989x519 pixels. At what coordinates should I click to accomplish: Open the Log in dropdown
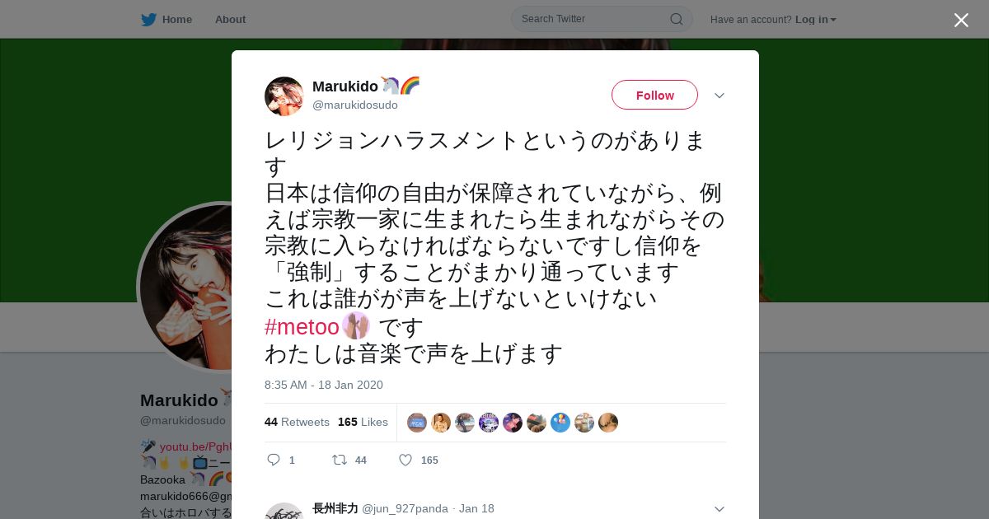click(x=816, y=20)
